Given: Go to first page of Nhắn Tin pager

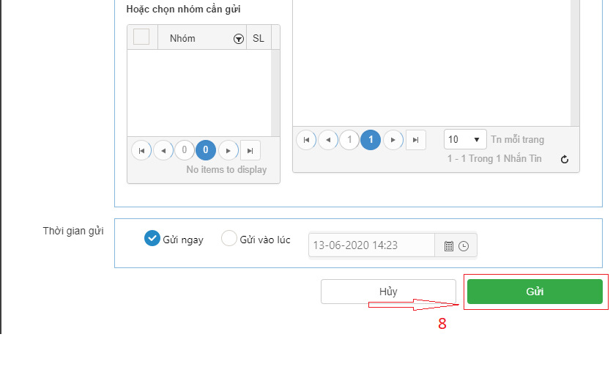Looking at the screenshot, I should click(x=306, y=140).
